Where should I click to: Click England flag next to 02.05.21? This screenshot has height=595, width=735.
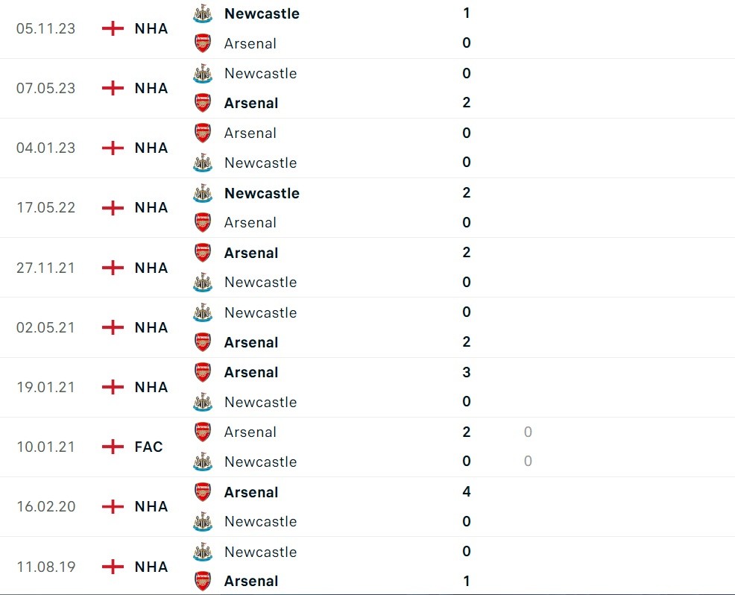113,327
